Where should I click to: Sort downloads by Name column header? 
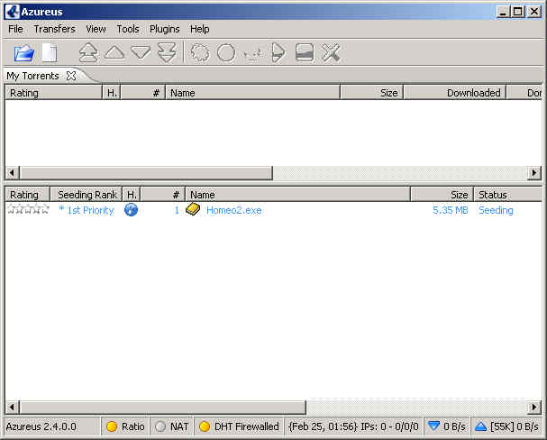[x=252, y=93]
